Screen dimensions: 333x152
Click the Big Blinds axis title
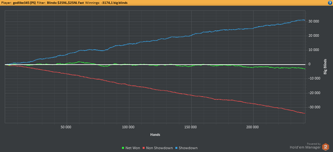pyautogui.click(x=325, y=66)
